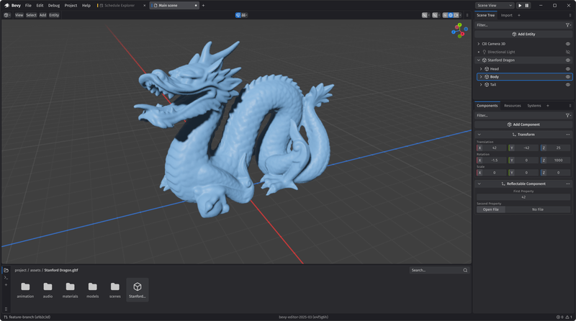Image resolution: width=576 pixels, height=321 pixels.
Task: Expand the Body entity in the scene tree
Action: click(481, 77)
